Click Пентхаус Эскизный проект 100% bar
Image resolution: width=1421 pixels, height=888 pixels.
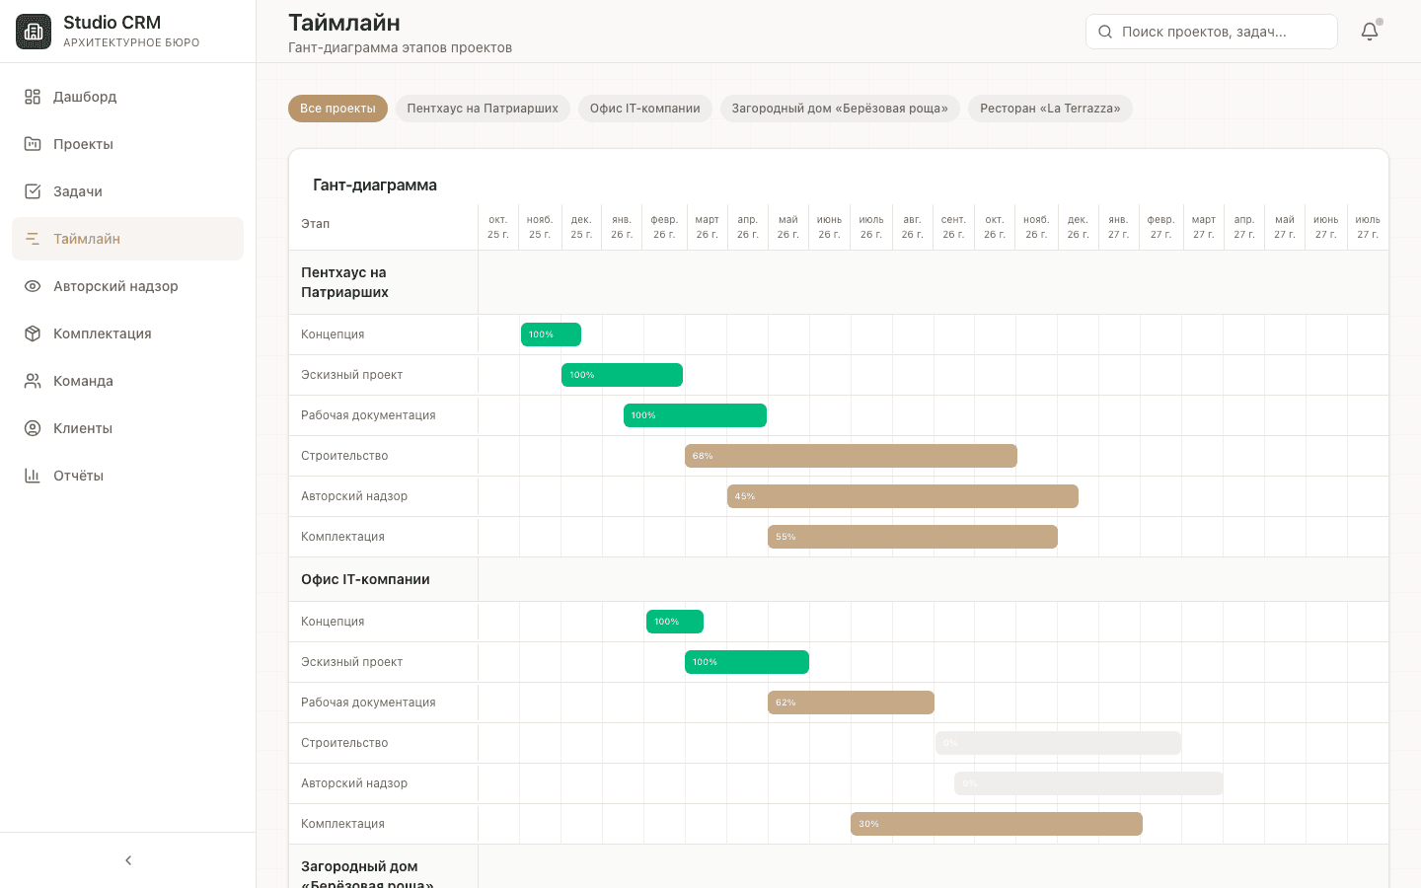622,375
